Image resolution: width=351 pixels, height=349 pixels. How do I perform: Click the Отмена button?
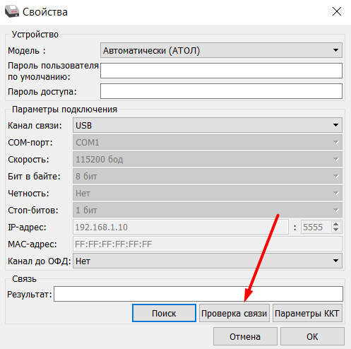click(245, 336)
